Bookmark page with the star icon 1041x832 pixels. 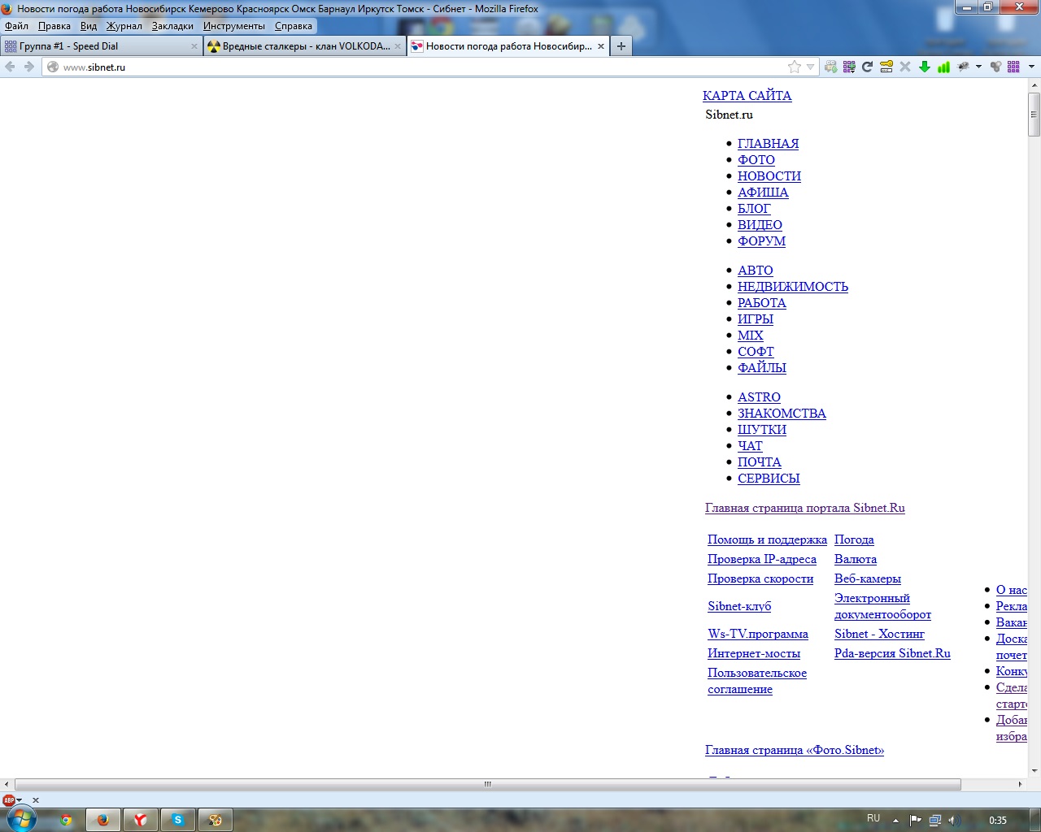795,67
